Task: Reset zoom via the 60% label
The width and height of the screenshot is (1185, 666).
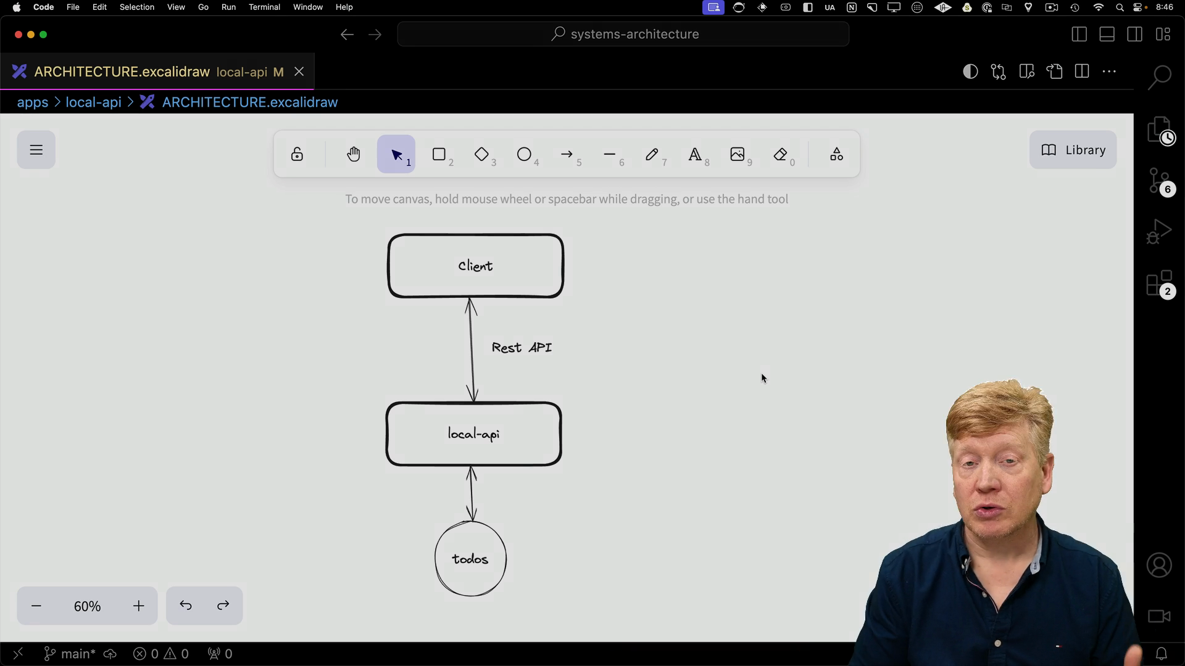Action: tap(87, 606)
